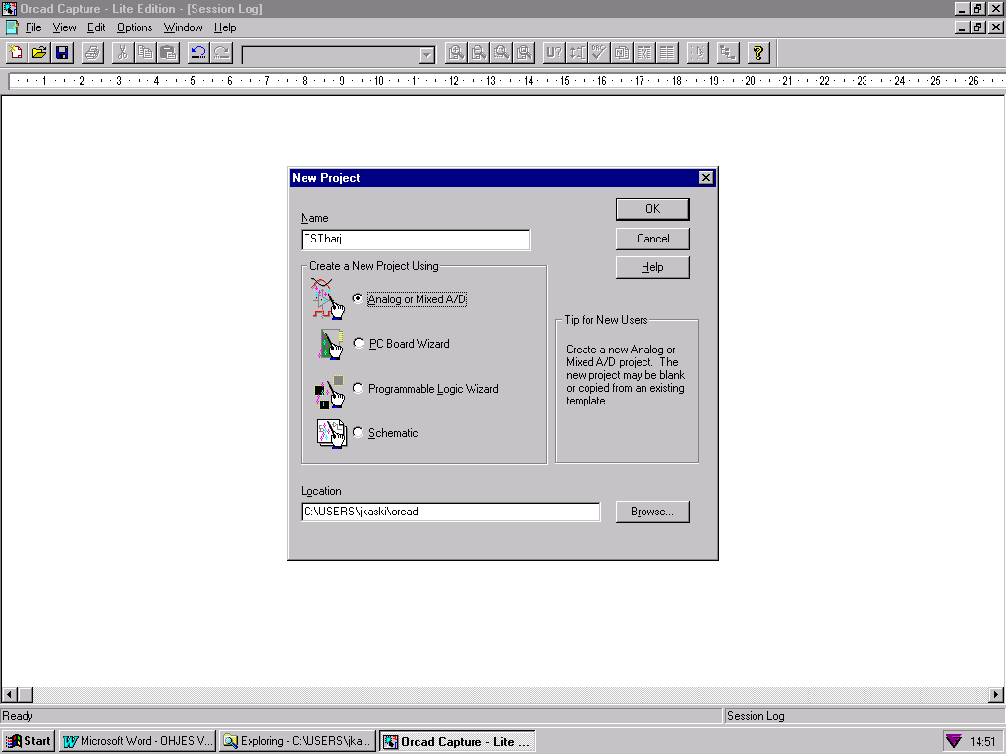Click the Undo arrow icon
This screenshot has height=754, width=1006.
(x=198, y=53)
